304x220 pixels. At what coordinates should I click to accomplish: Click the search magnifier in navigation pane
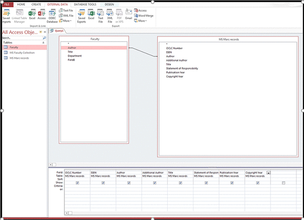pyautogui.click(x=45, y=38)
